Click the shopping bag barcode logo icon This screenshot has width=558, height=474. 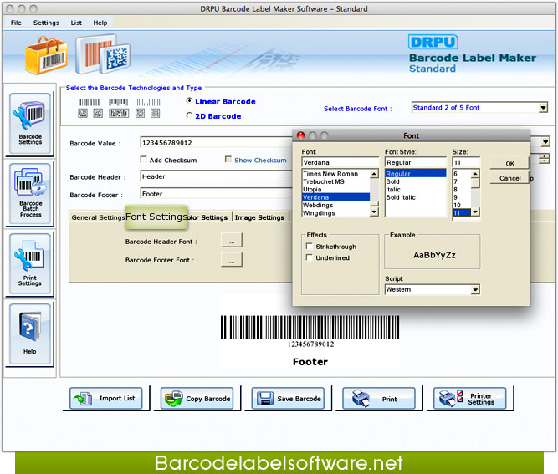click(x=46, y=55)
